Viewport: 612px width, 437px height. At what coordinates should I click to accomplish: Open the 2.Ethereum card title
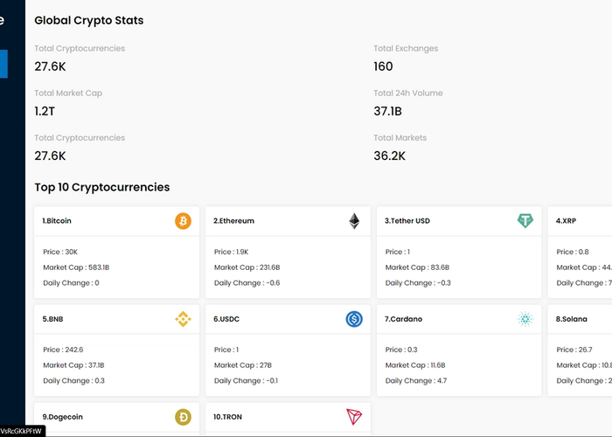click(233, 221)
